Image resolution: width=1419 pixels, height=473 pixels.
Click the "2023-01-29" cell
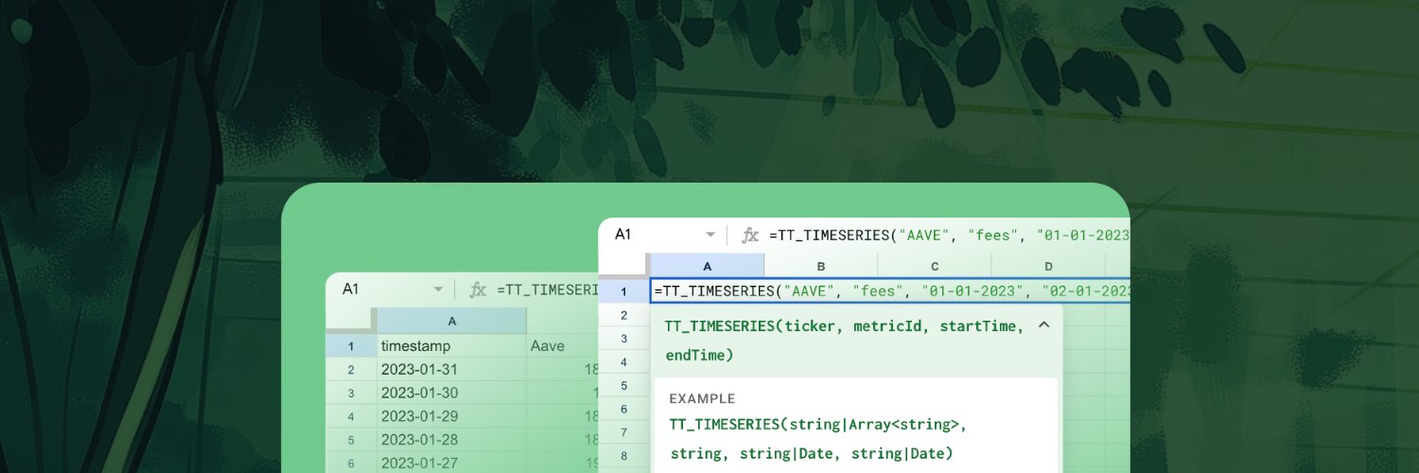click(451, 416)
